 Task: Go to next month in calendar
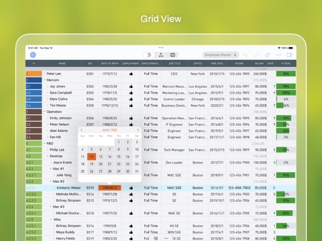point(138,130)
